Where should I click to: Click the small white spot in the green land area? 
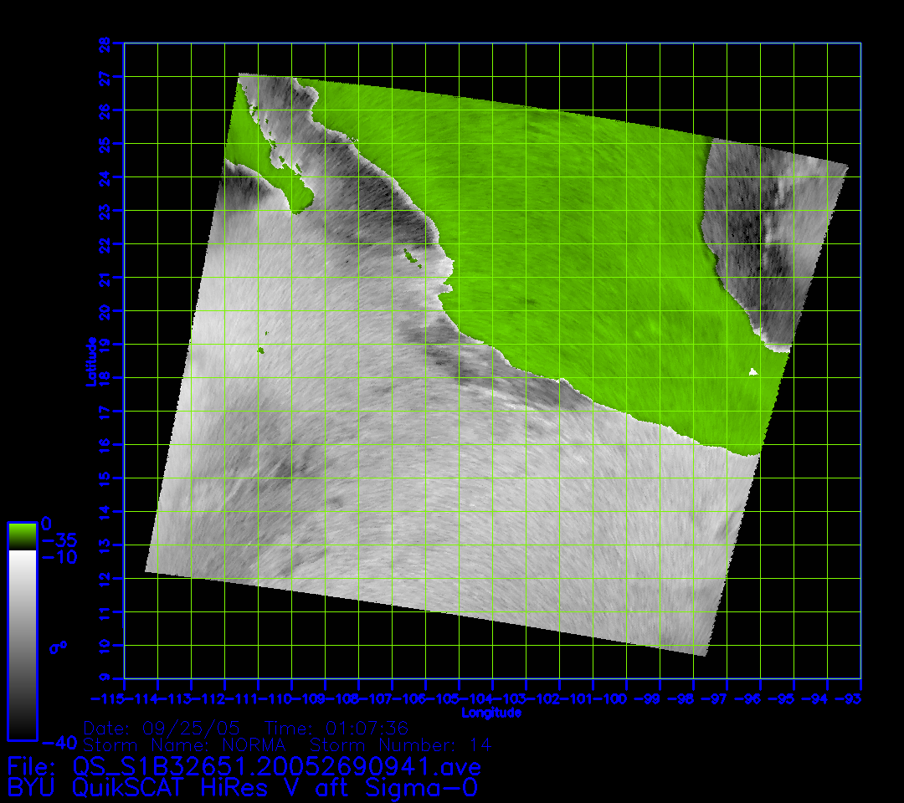tap(753, 372)
